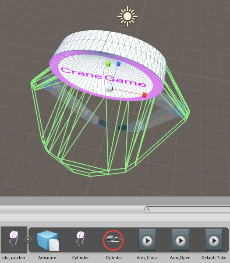Image resolution: width=230 pixels, height=263 pixels.
Task: Select the directional light sun icon
Action: (x=127, y=16)
